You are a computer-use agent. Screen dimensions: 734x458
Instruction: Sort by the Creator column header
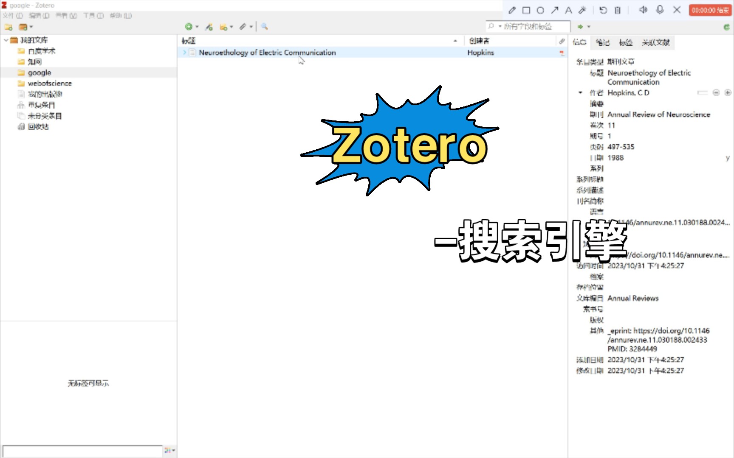pyautogui.click(x=510, y=41)
